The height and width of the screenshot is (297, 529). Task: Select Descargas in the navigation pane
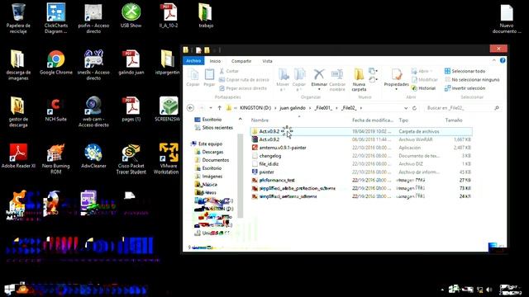coord(209,152)
